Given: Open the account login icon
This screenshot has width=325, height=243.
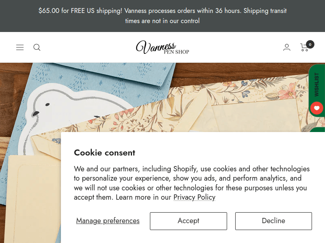Looking at the screenshot, I should (x=287, y=47).
